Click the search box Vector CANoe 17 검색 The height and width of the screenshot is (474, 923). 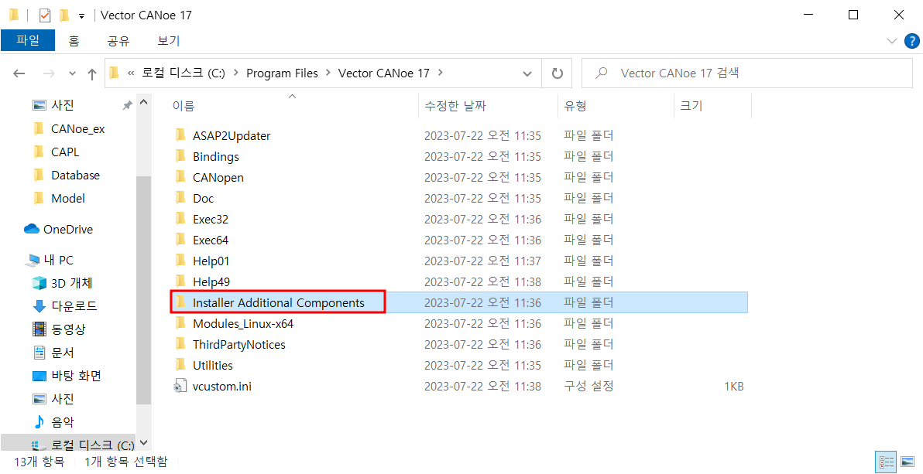(747, 73)
